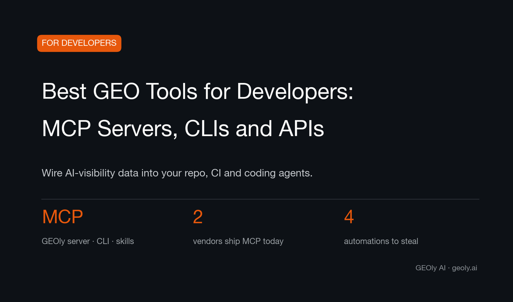Click 'GEOly server · CLI · skills' caption
513x302 pixels.
click(88, 241)
